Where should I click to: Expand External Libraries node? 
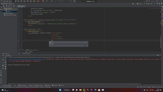[x=3, y=13]
